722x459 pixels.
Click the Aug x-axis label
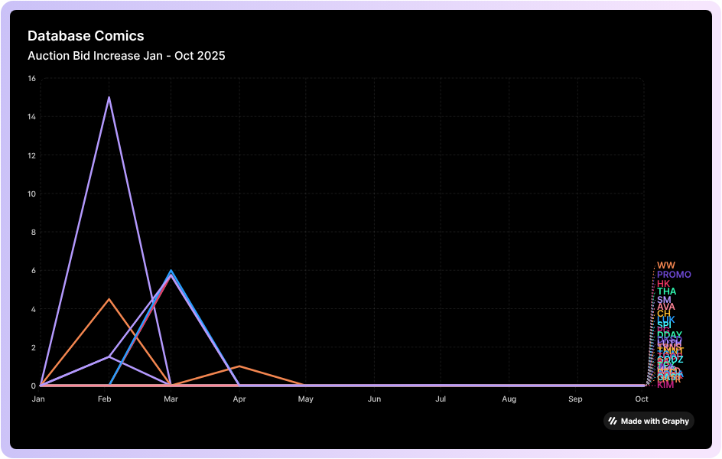tap(509, 399)
